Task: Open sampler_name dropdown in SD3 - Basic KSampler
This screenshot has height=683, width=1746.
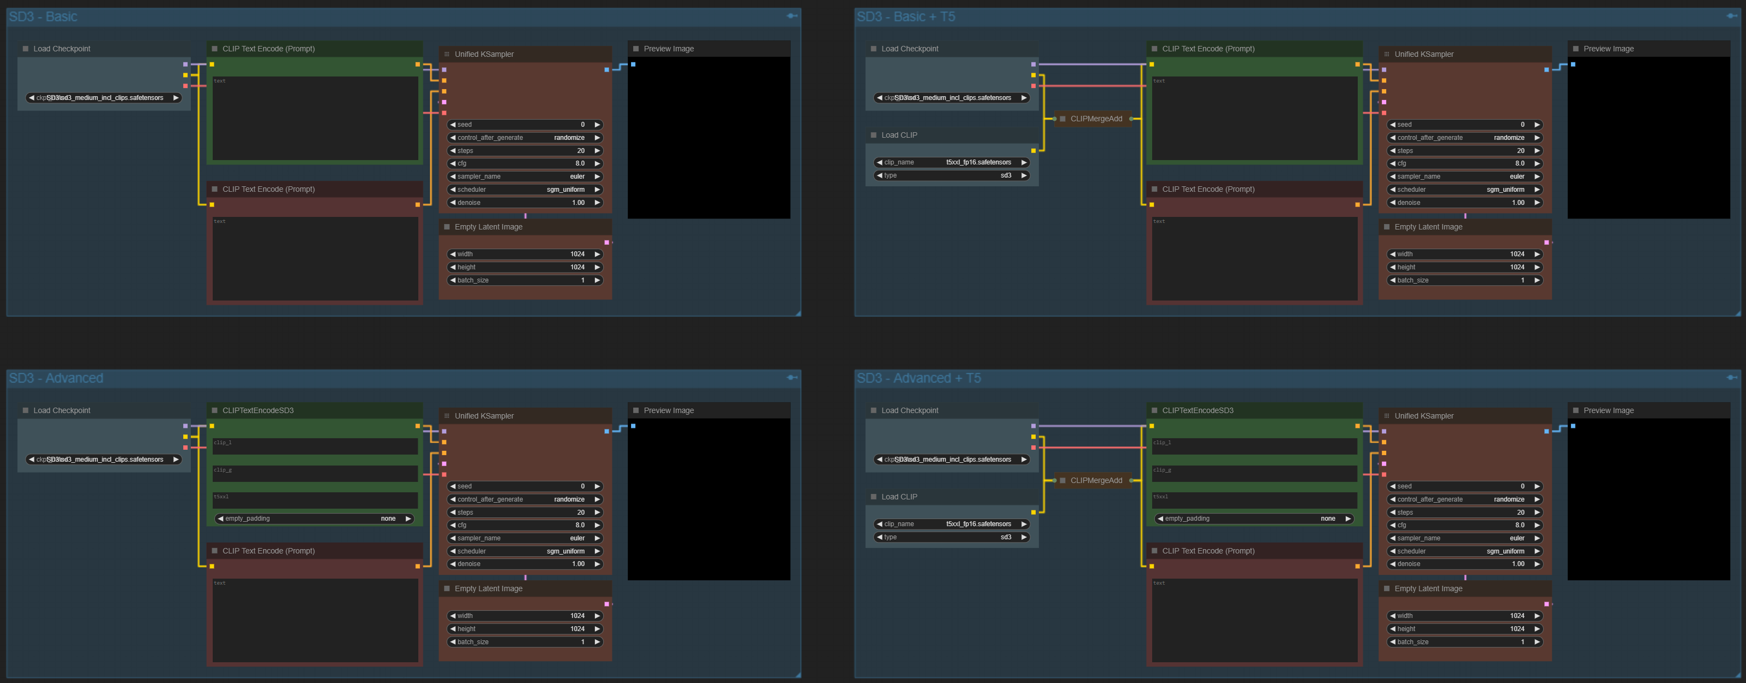Action: click(x=525, y=176)
